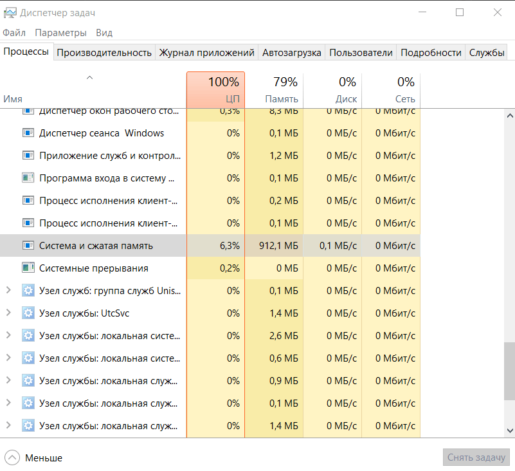Expand the Узел службы: локальная систе... 0,6 МБ row

coord(8,358)
